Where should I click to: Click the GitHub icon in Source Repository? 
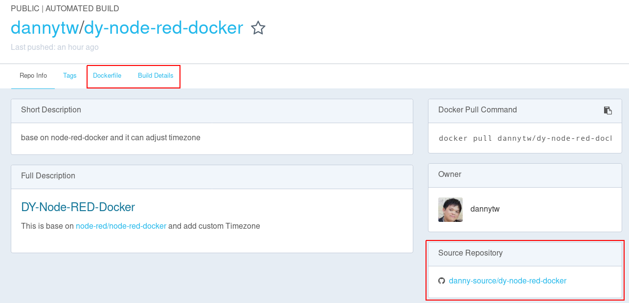(442, 281)
